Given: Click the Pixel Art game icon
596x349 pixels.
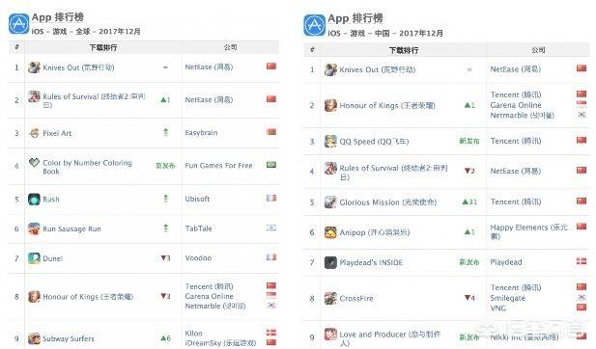Looking at the screenshot, I should tap(34, 133).
